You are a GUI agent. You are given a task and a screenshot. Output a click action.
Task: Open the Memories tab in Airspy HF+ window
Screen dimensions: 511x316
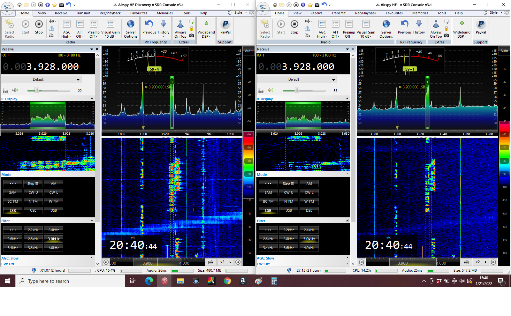coord(420,13)
